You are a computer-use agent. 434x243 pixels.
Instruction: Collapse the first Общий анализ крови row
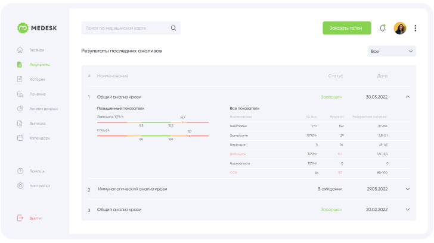[x=408, y=97]
